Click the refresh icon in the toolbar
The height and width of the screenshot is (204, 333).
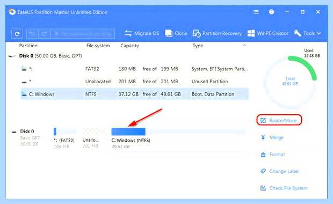pos(17,33)
